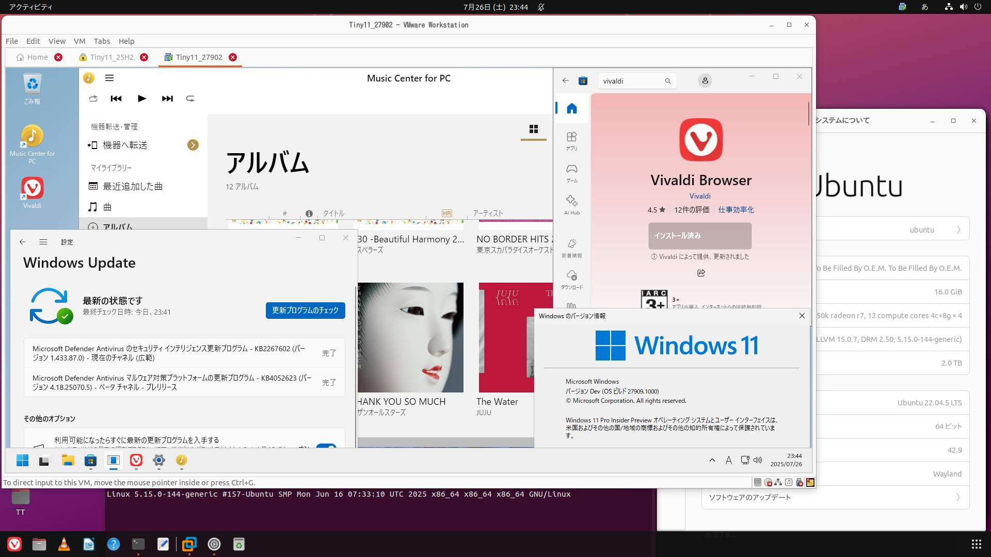Close the Tiny11_27902 tab
This screenshot has width=991, height=557.
[233, 57]
